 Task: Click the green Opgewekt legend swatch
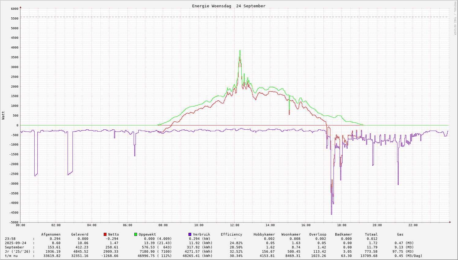coord(136,234)
